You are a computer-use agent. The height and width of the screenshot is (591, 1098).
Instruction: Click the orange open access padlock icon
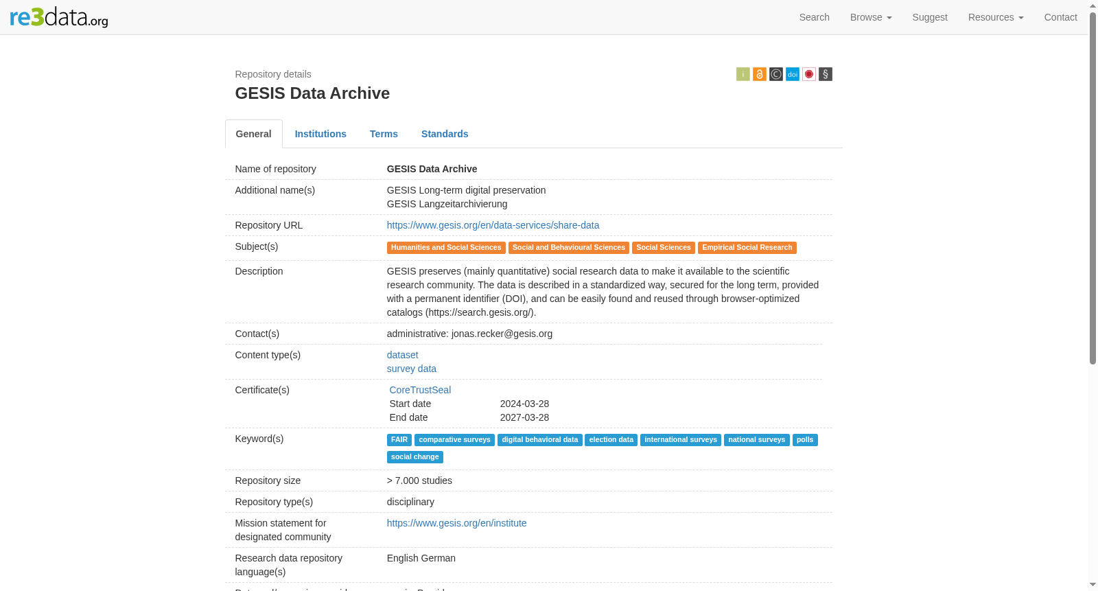[759, 74]
